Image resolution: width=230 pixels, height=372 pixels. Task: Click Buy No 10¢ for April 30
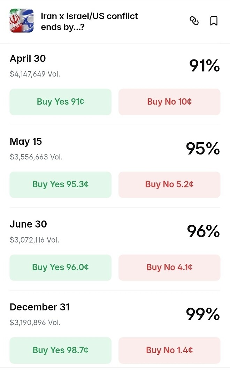(169, 102)
